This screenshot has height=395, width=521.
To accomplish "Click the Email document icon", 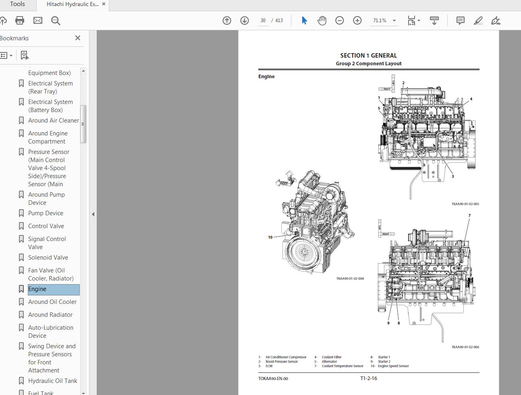I will (x=37, y=21).
